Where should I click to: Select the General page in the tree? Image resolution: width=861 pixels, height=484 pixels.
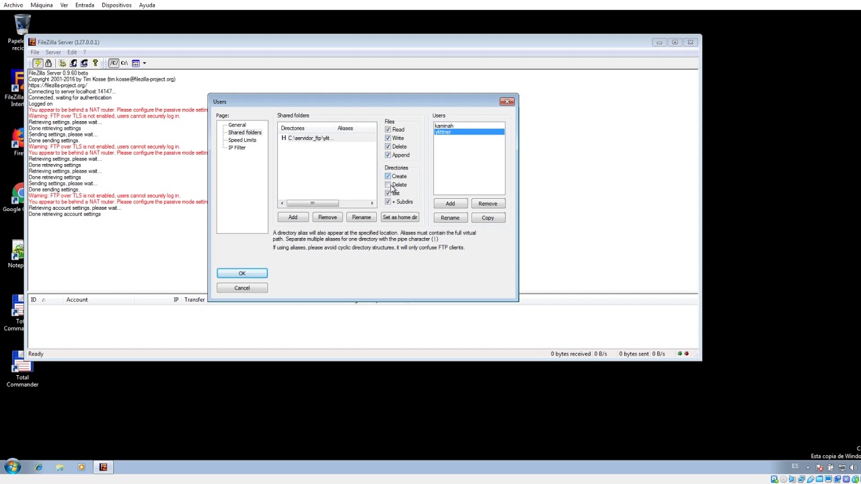(237, 125)
